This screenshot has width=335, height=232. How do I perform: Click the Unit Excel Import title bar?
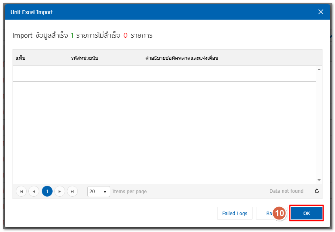coord(157,12)
